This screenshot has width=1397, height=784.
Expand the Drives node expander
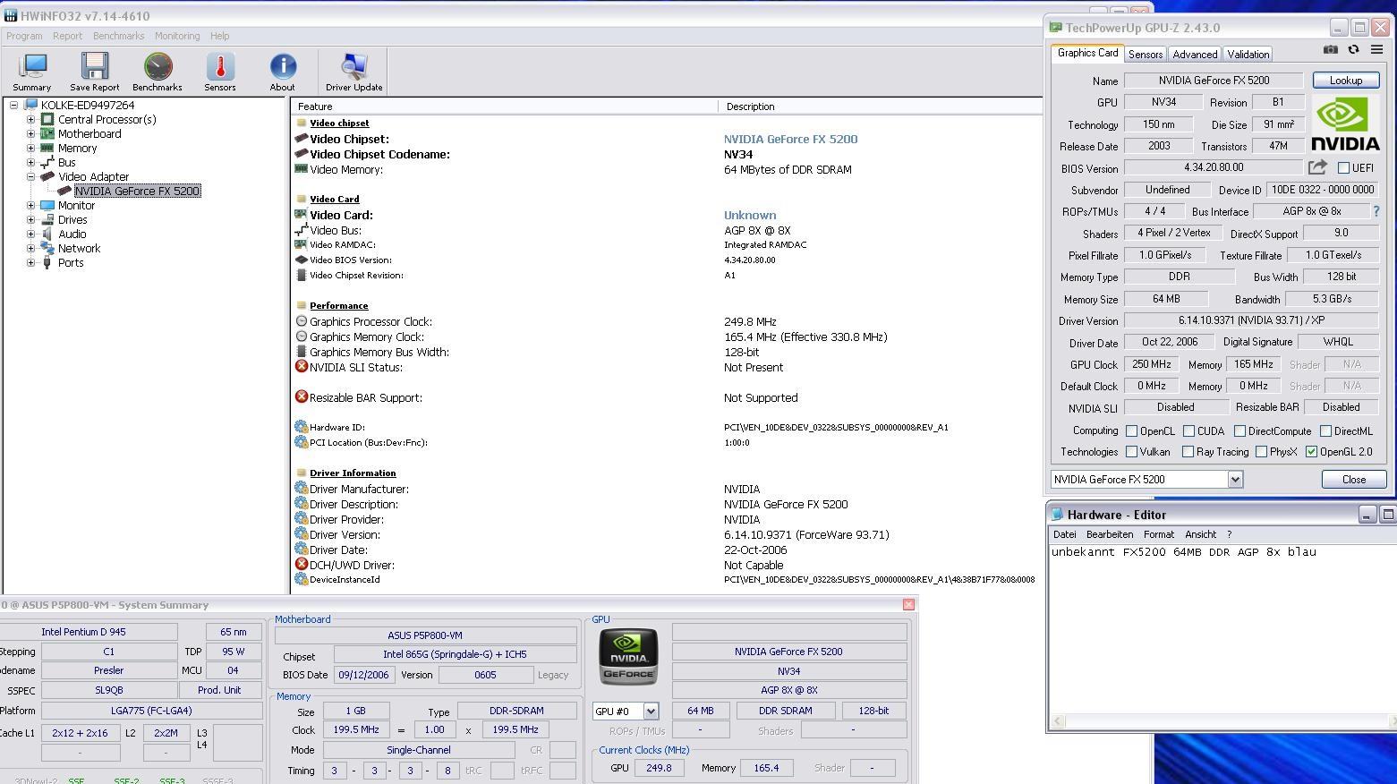(x=30, y=219)
